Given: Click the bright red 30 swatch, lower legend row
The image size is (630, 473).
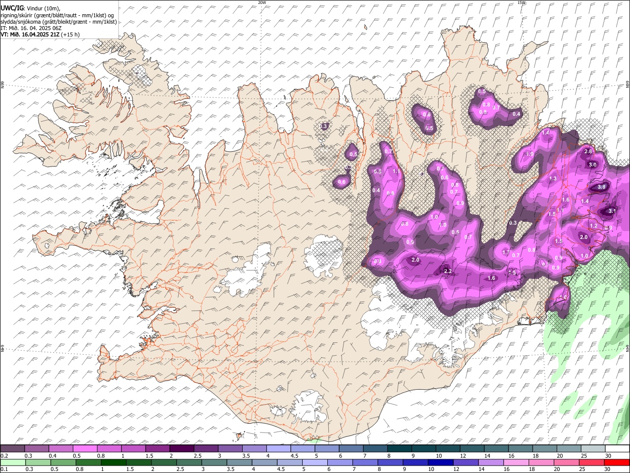Looking at the screenshot, I should point(617,462).
